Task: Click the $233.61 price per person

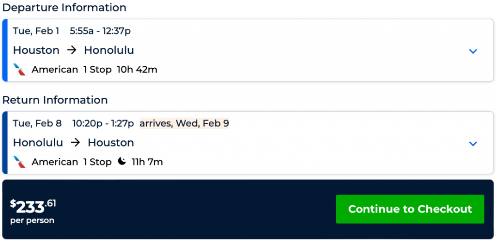Action: click(x=33, y=207)
